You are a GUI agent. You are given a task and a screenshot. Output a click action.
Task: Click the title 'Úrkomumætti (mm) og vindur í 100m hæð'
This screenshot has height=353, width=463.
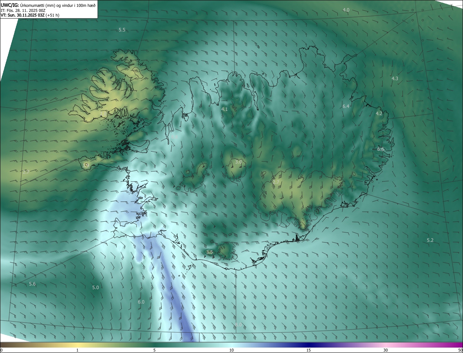(x=58, y=5)
